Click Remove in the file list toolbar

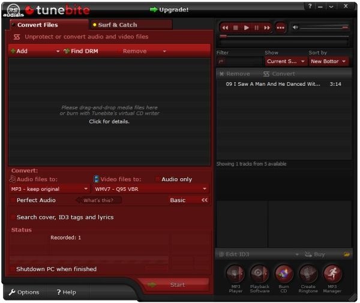[134, 51]
